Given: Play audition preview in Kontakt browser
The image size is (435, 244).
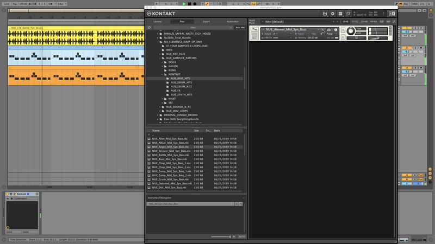Looking at the screenshot, I should click(234, 237).
